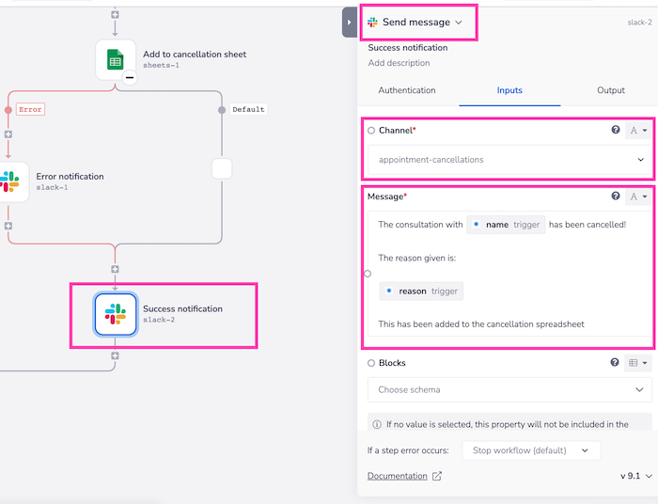Screen dimensions: 658x504
Task: Click the Slack icon on Success notification
Action: [x=115, y=314]
